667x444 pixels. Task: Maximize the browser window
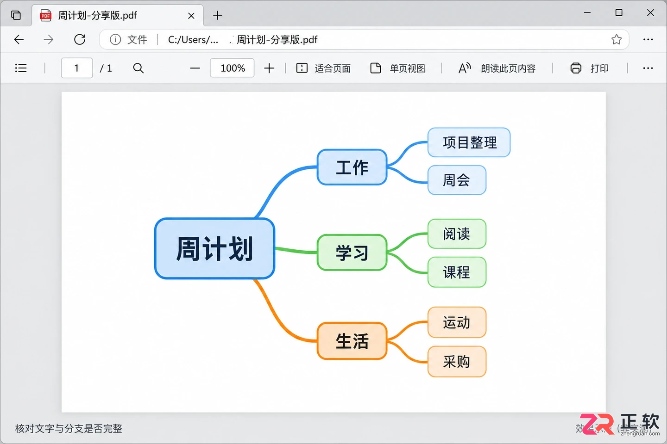(619, 13)
